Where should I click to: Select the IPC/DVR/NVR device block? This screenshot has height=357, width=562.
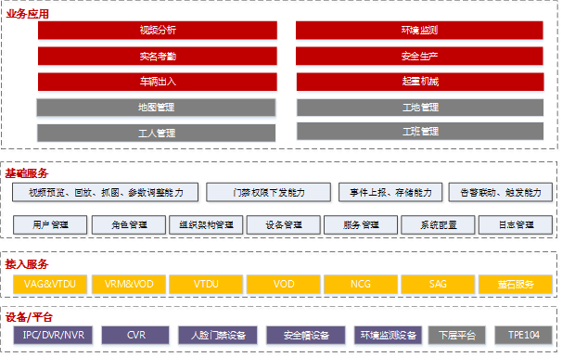[x=53, y=335]
